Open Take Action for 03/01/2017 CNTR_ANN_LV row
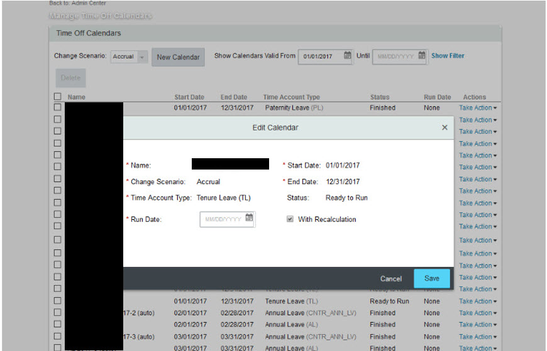The height and width of the screenshot is (351, 547). point(478,337)
